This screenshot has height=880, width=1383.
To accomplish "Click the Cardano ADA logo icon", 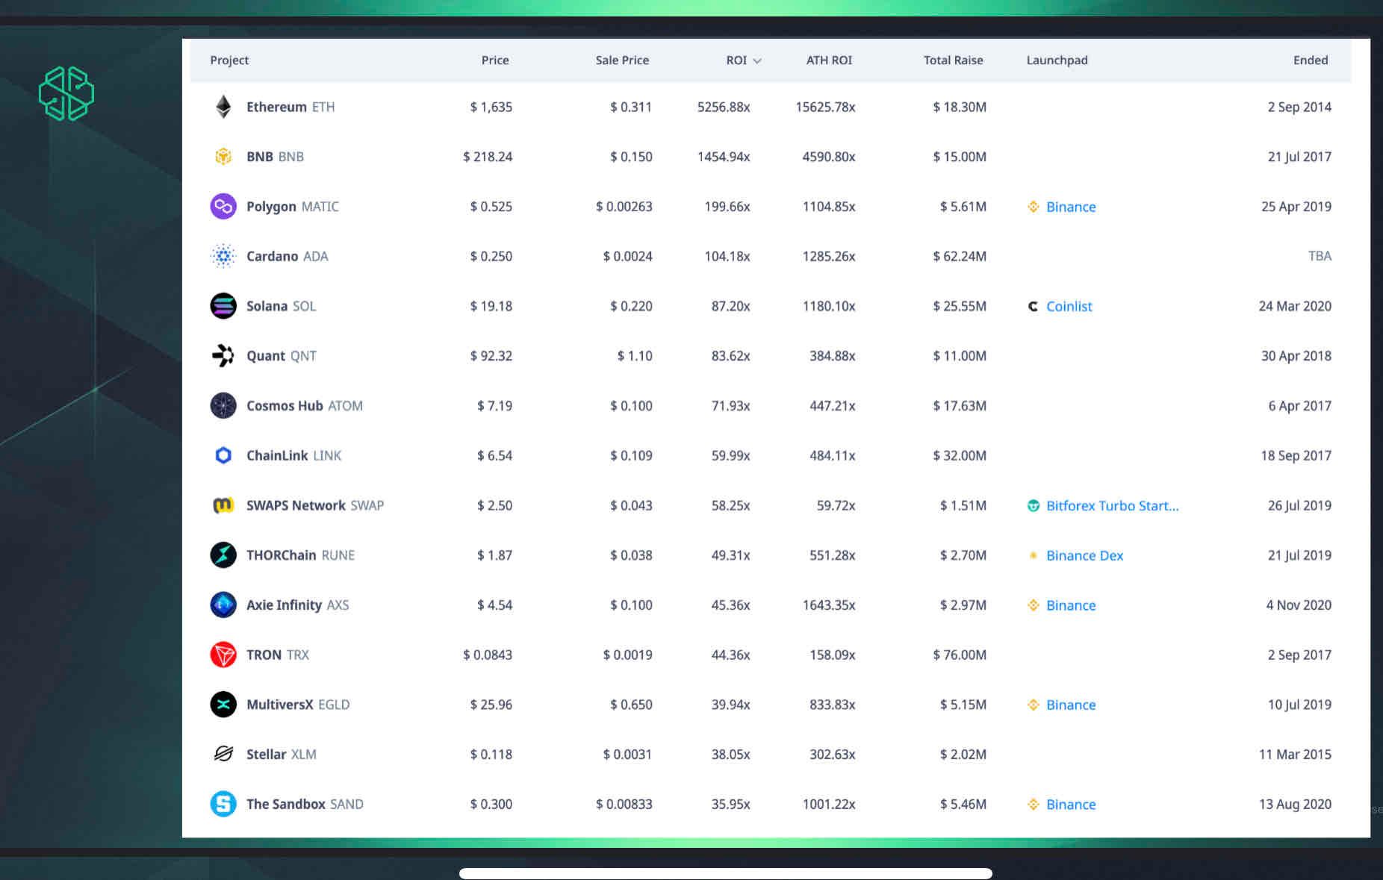I will point(223,256).
